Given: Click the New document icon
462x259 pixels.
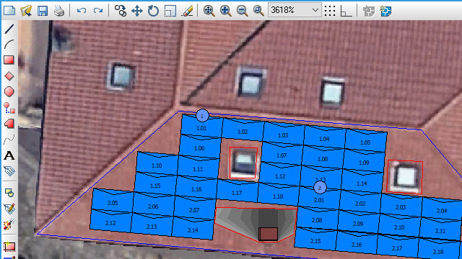Looking at the screenshot, I should pyautogui.click(x=9, y=11).
